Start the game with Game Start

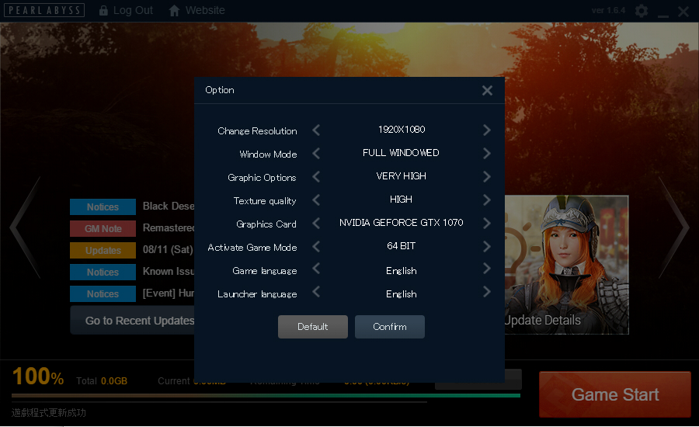615,394
